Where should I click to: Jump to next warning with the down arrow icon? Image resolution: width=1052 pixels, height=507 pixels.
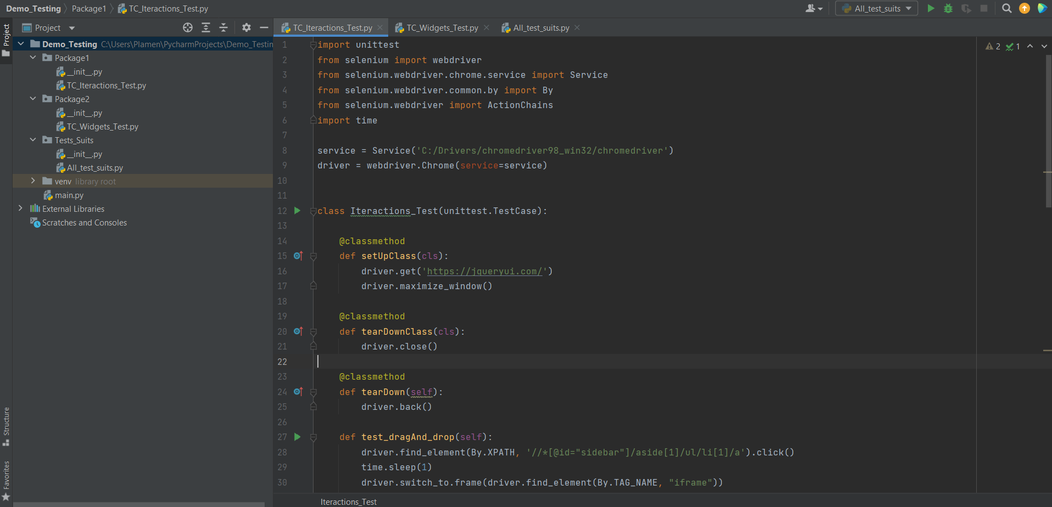click(1044, 46)
